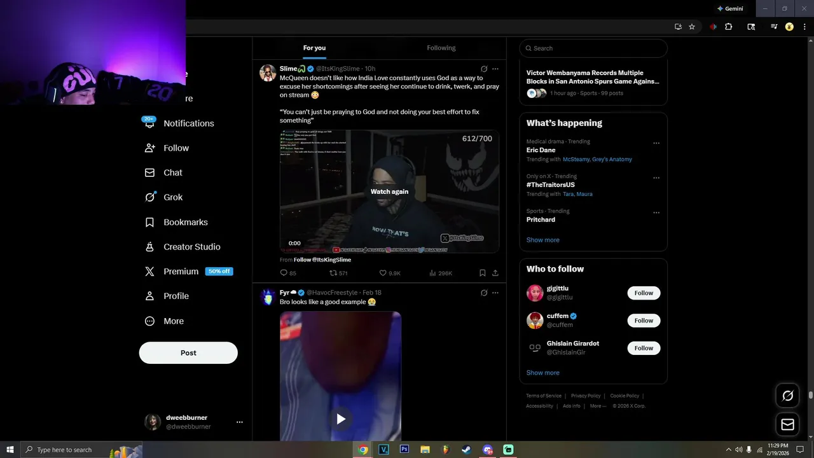
Task: Open the Pritchard trending topic
Action: click(x=541, y=219)
